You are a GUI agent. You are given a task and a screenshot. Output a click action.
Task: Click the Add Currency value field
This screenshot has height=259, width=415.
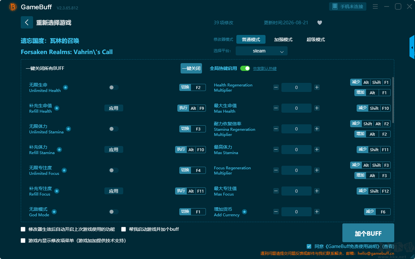(x=296, y=212)
